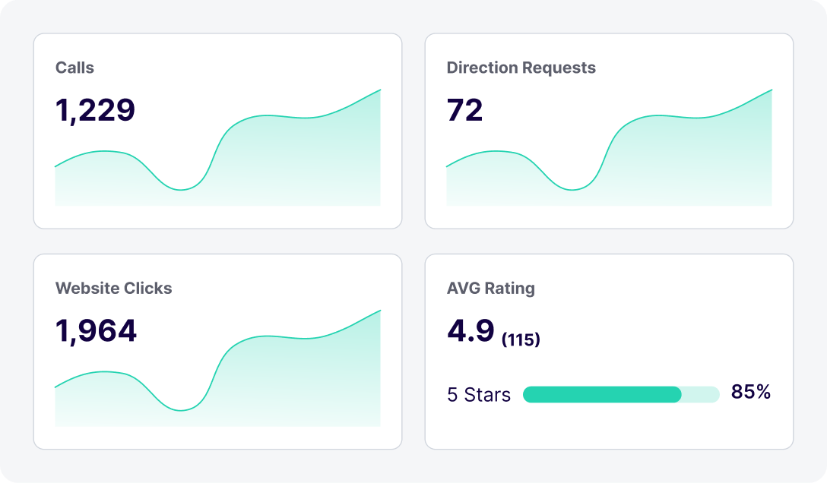Screen dimensions: 827x483
Task: Select the 1,229 calls value
Action: coord(95,110)
